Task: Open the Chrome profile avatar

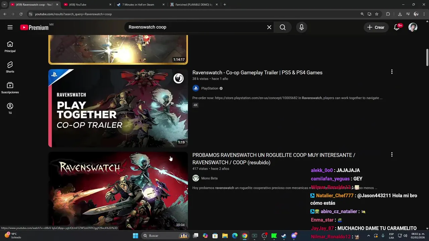Action: pos(416,14)
